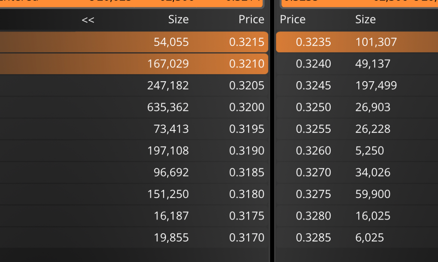
Task: Select the bid row at 0.3180
Action: point(134,194)
